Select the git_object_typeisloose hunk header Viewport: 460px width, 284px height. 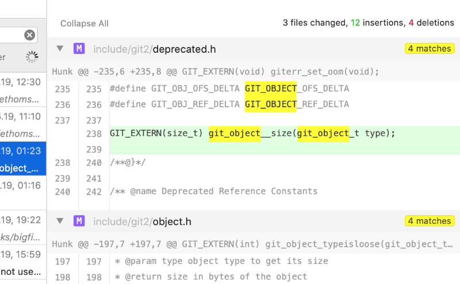click(253, 244)
